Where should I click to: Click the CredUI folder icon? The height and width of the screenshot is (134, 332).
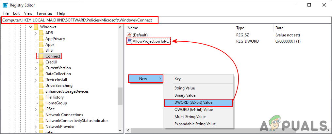[x=41, y=62]
